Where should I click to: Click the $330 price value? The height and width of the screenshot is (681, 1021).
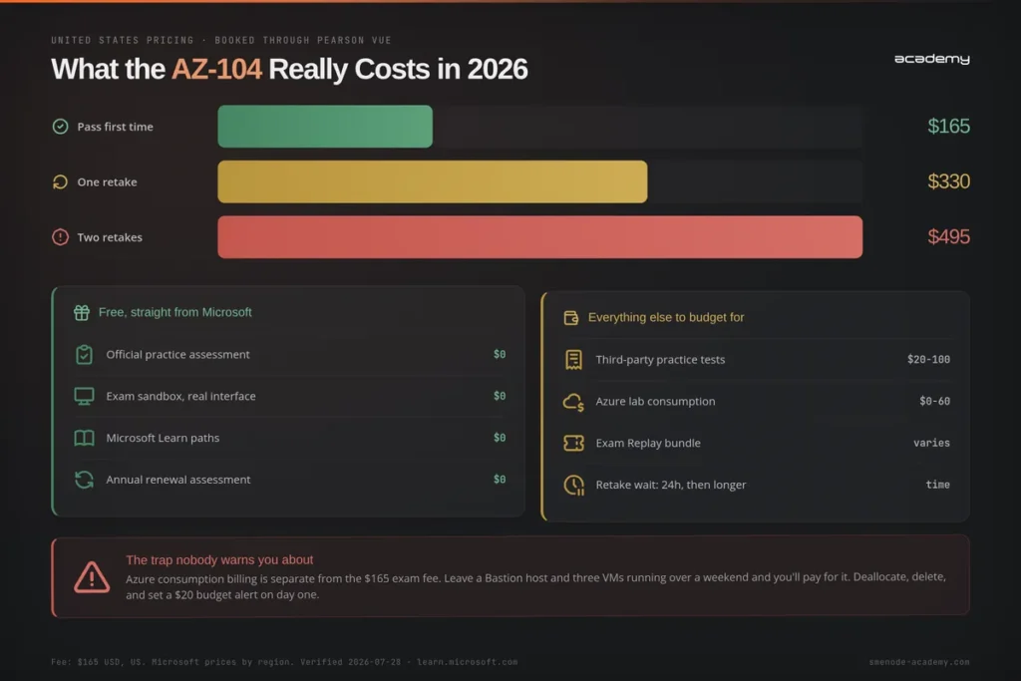click(949, 181)
